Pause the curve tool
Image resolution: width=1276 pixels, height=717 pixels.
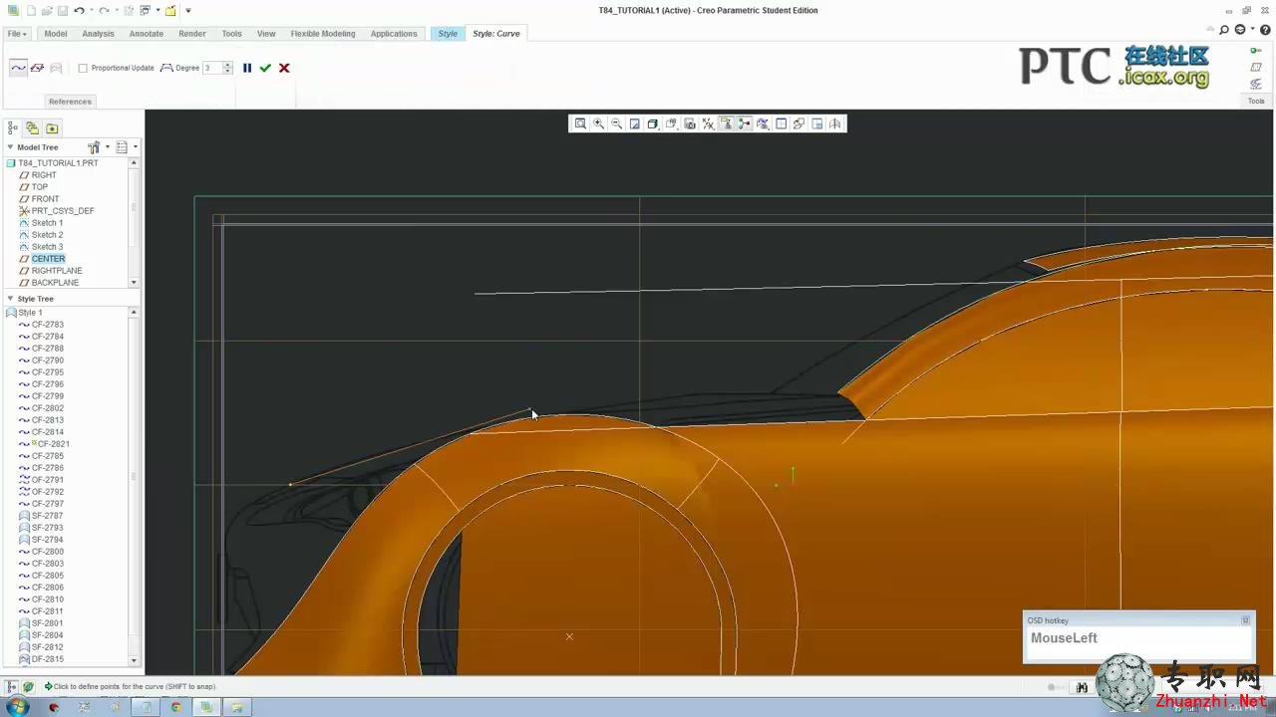pos(247,68)
